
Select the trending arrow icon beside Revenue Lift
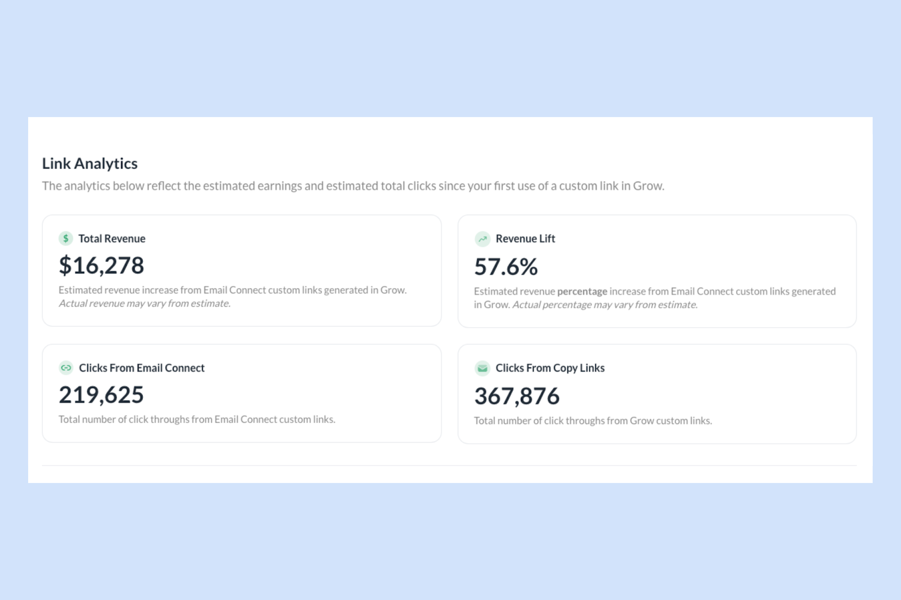(481, 239)
